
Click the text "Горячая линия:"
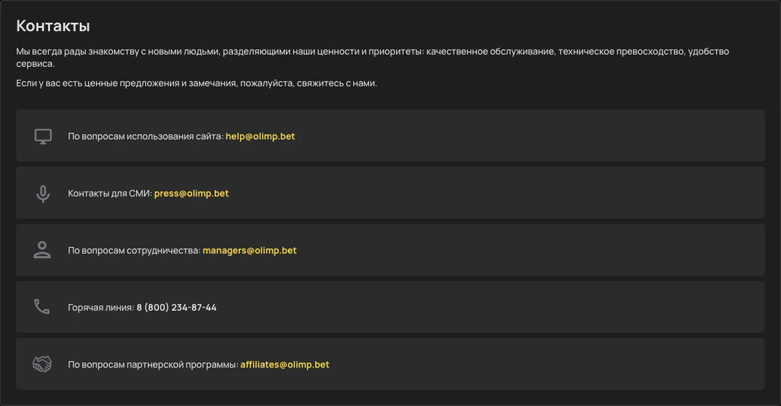pos(102,307)
